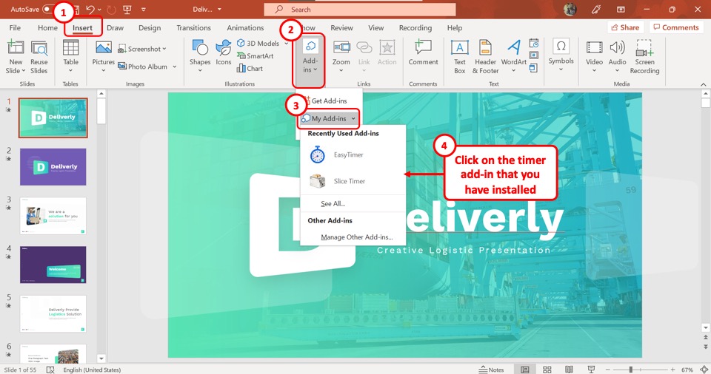The image size is (711, 374).
Task: Click the Zoom links icon
Action: click(x=341, y=47)
